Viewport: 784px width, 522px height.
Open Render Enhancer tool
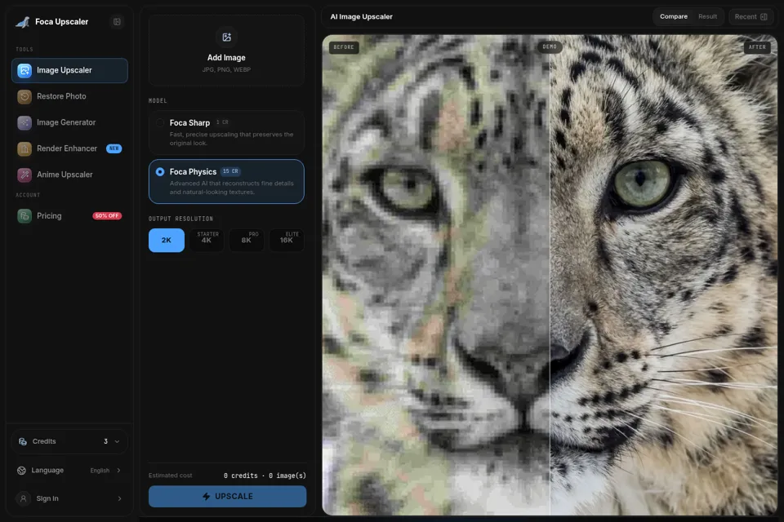(69, 148)
